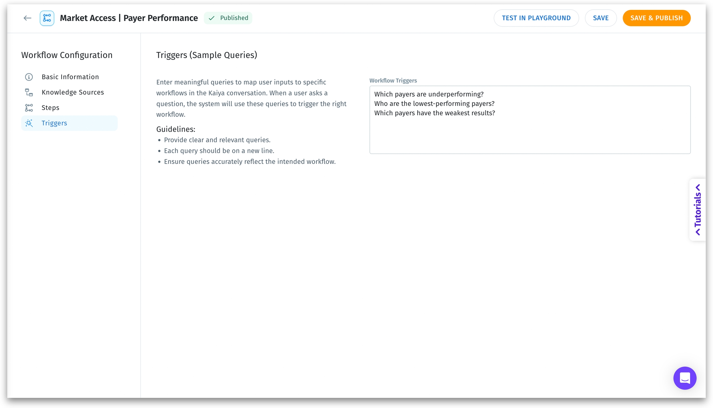Select the Triggers section
The image size is (713, 408).
coord(54,123)
